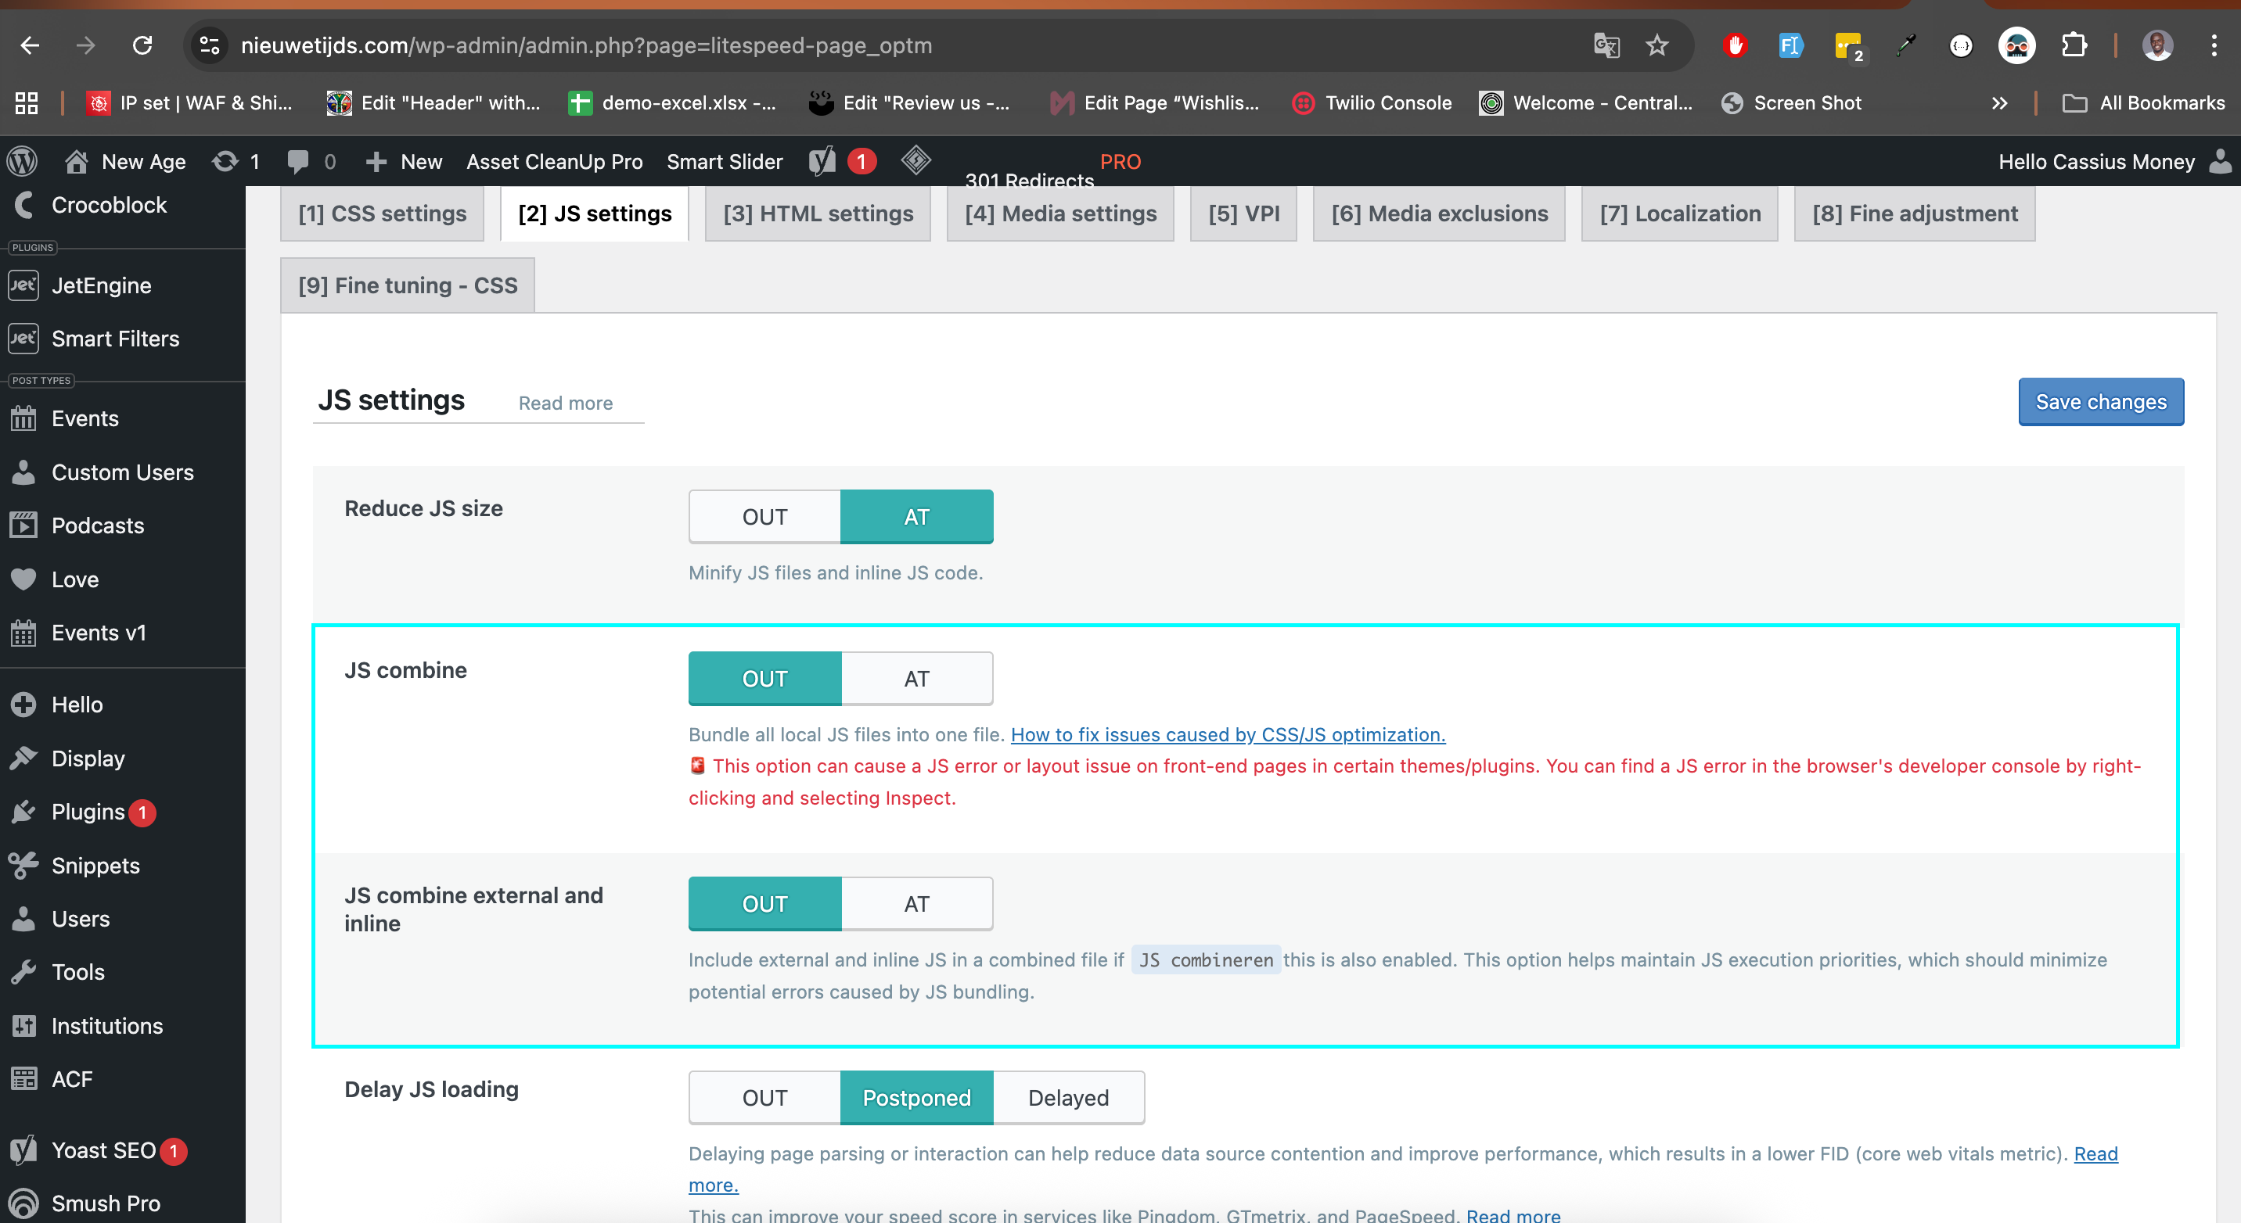Turn JS combine to AT
This screenshot has height=1223, width=2241.
click(916, 679)
